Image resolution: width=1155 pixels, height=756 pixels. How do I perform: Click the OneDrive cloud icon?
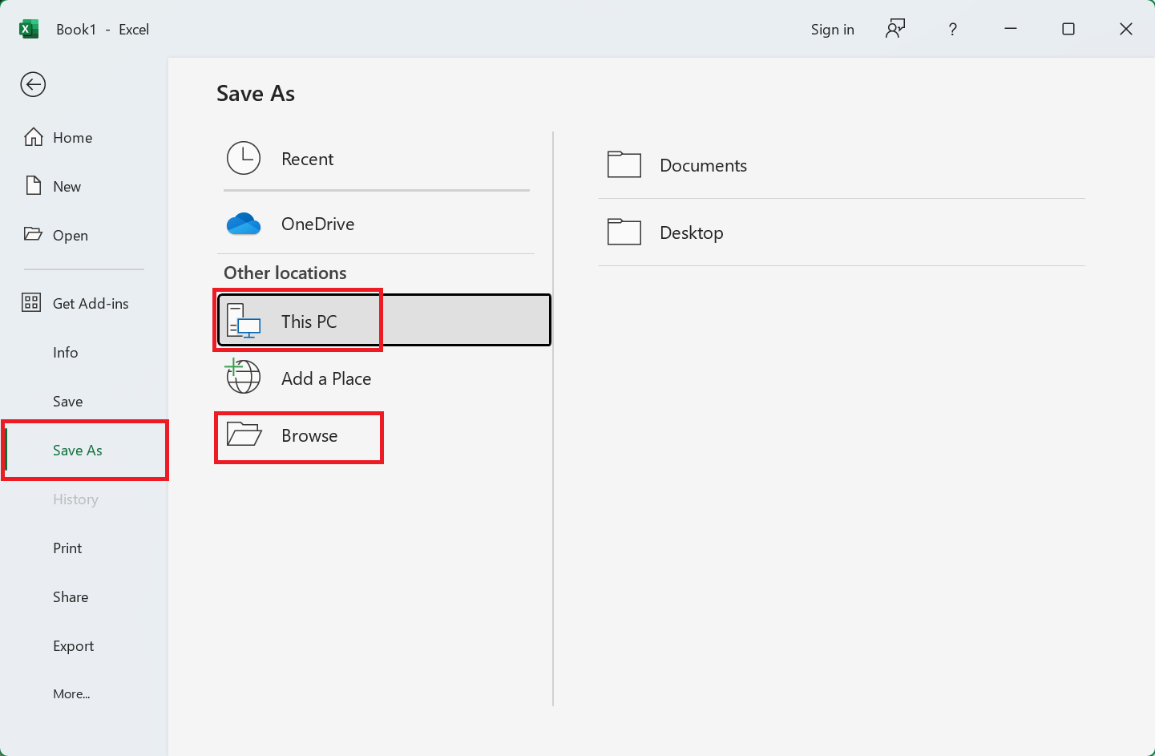pyautogui.click(x=244, y=224)
